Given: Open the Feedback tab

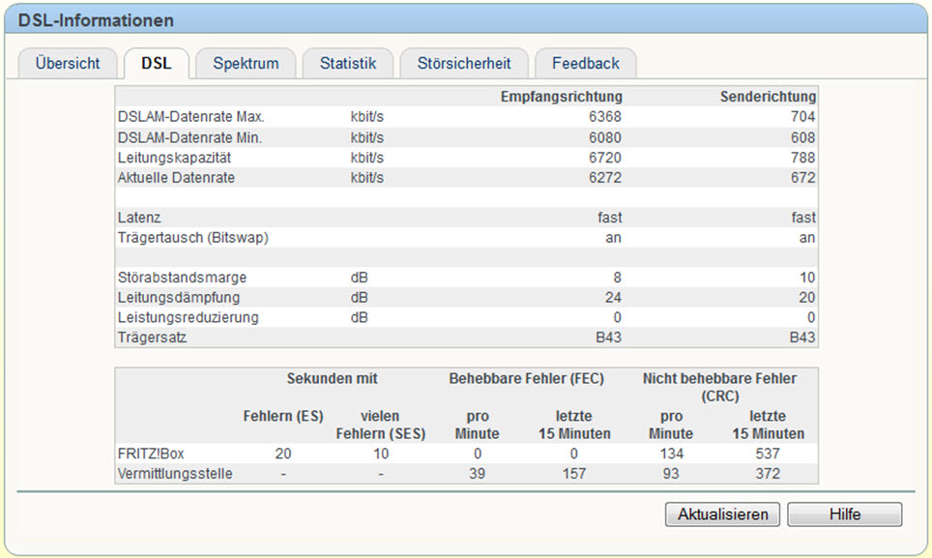Looking at the screenshot, I should (586, 63).
